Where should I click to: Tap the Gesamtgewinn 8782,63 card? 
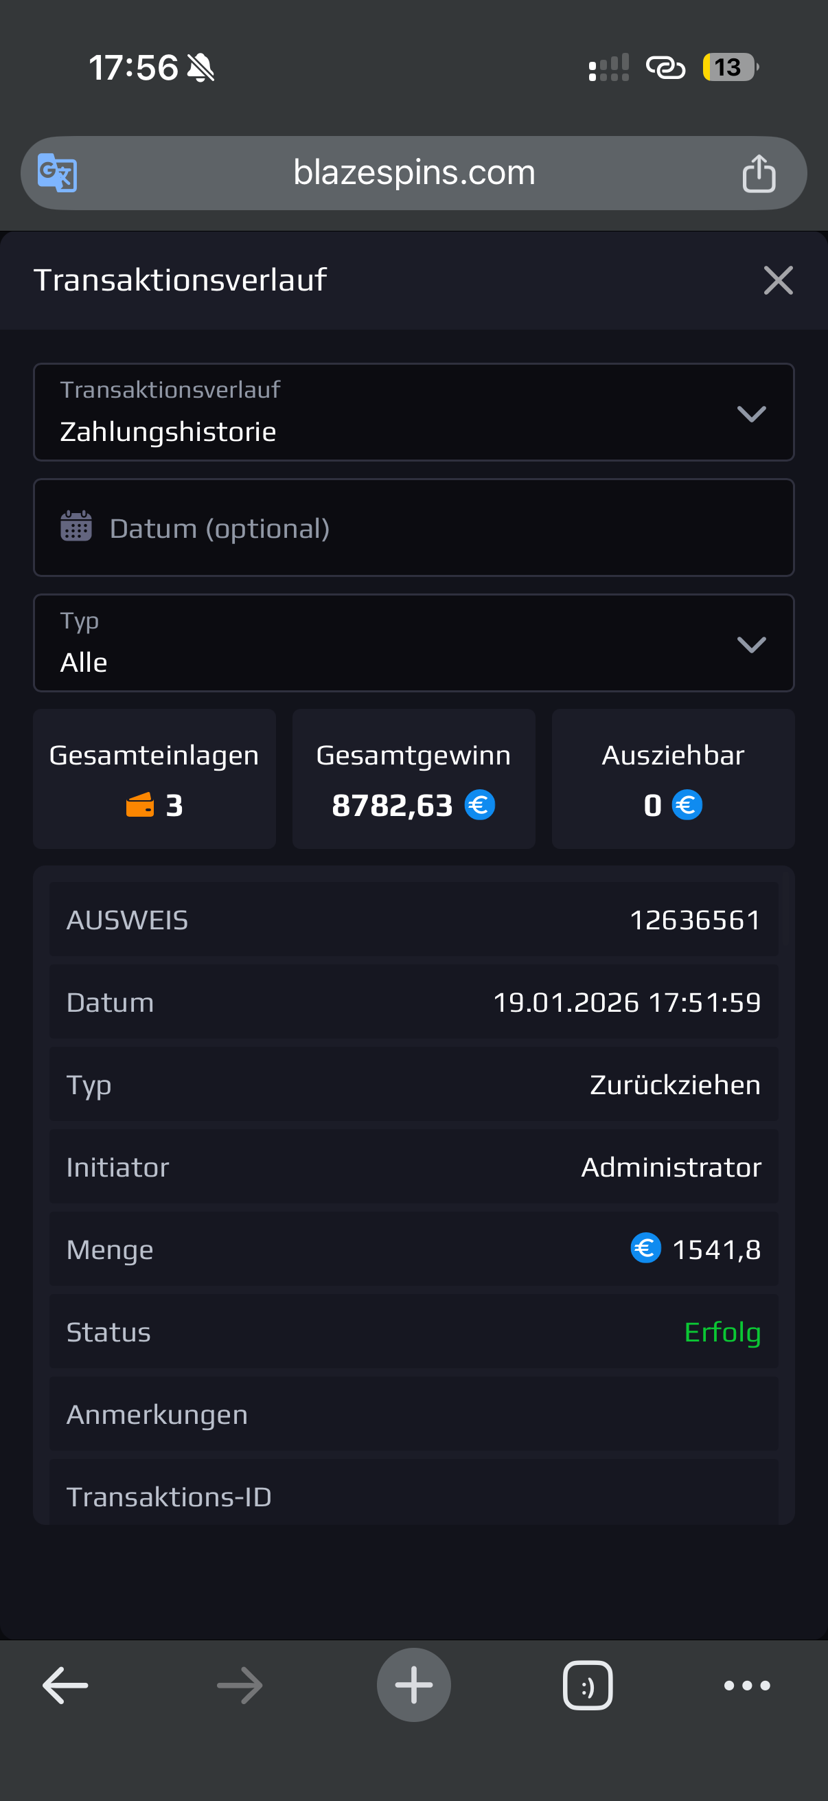(413, 779)
